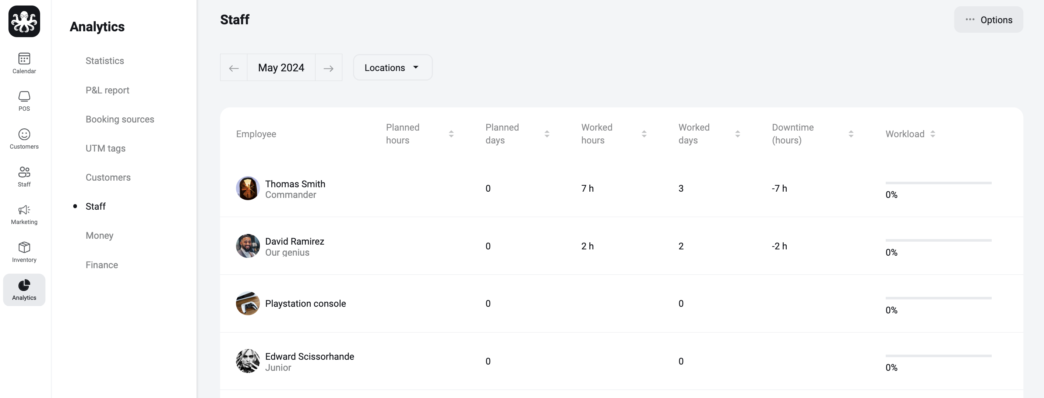Click the Analytics panel heading
Screen dimensions: 1044x398
pos(97,27)
